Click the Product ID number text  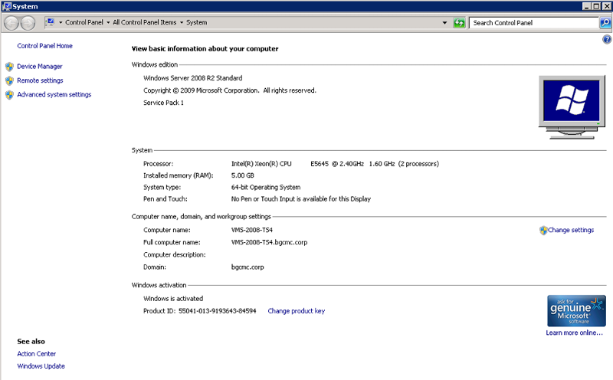pos(218,311)
